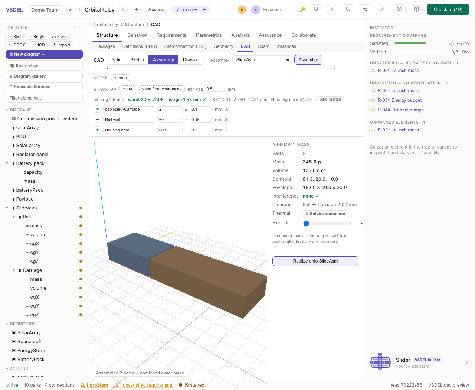475x390 pixels.
Task: Export XMI download button
Action: (15, 36)
